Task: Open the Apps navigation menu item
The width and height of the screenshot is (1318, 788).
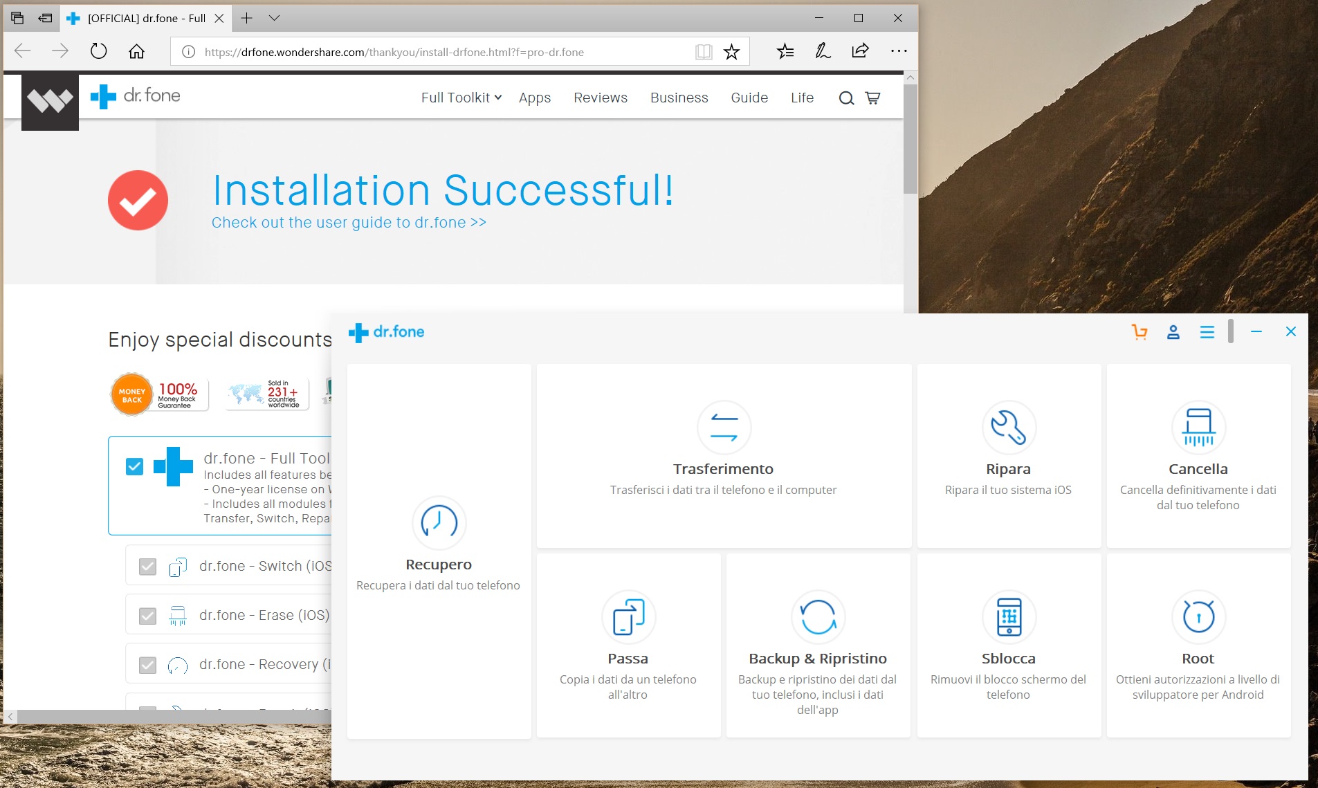Action: 535,98
